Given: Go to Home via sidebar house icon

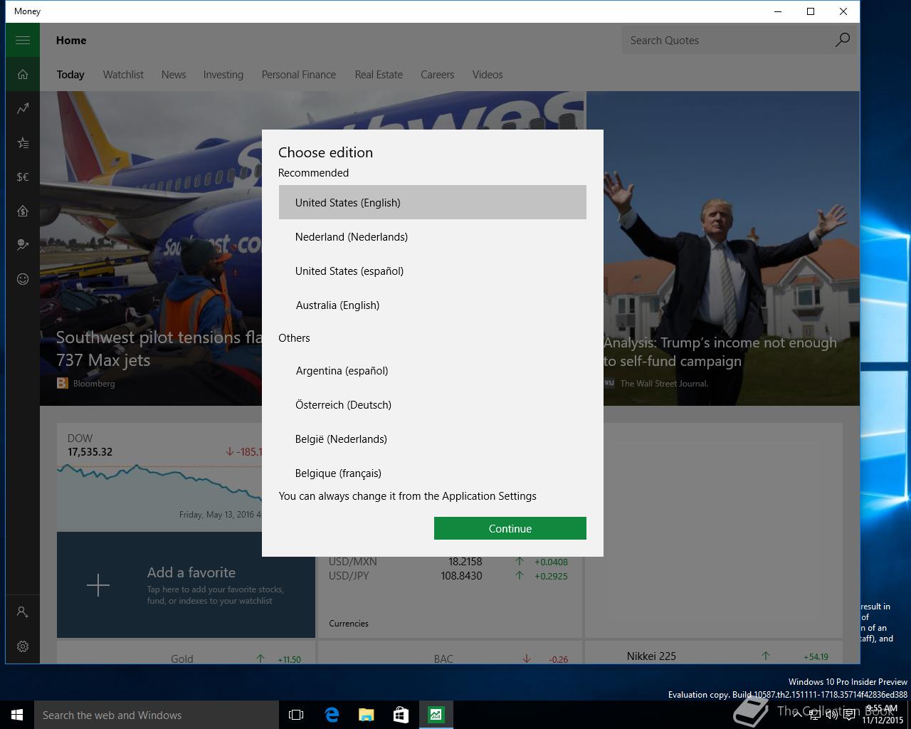Looking at the screenshot, I should [x=23, y=74].
